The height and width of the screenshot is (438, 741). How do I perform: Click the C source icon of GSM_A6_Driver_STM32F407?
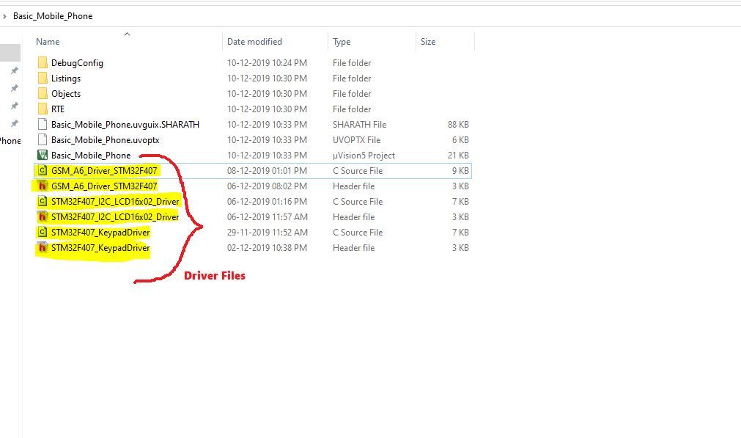(x=43, y=170)
